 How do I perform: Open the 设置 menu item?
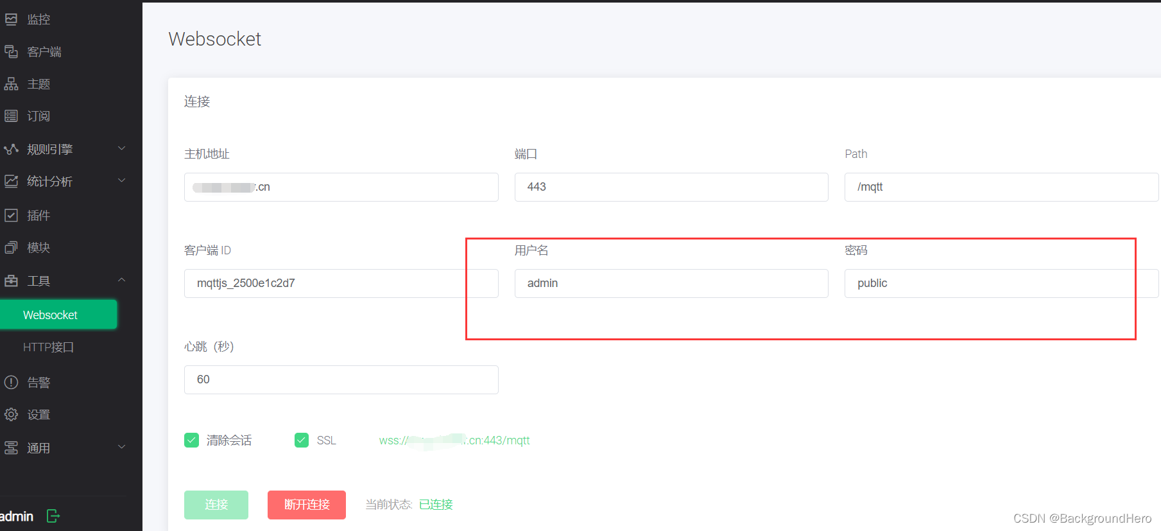coord(39,414)
